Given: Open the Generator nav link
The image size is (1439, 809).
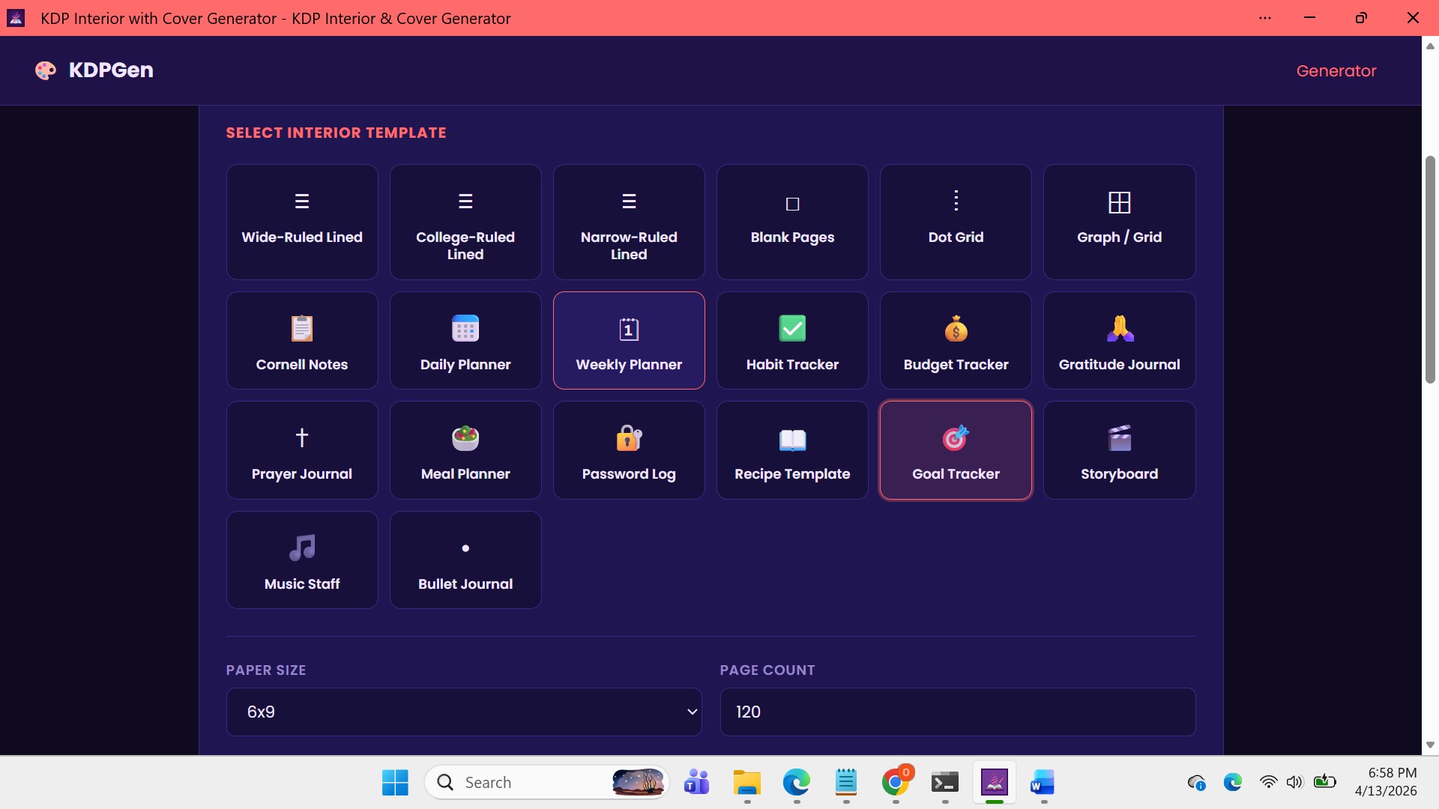Looking at the screenshot, I should pos(1336,70).
